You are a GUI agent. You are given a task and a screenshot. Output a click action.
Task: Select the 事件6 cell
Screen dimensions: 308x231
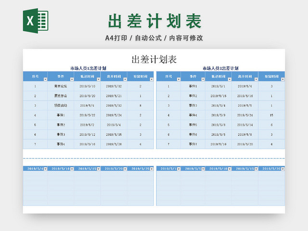[x=193, y=135]
